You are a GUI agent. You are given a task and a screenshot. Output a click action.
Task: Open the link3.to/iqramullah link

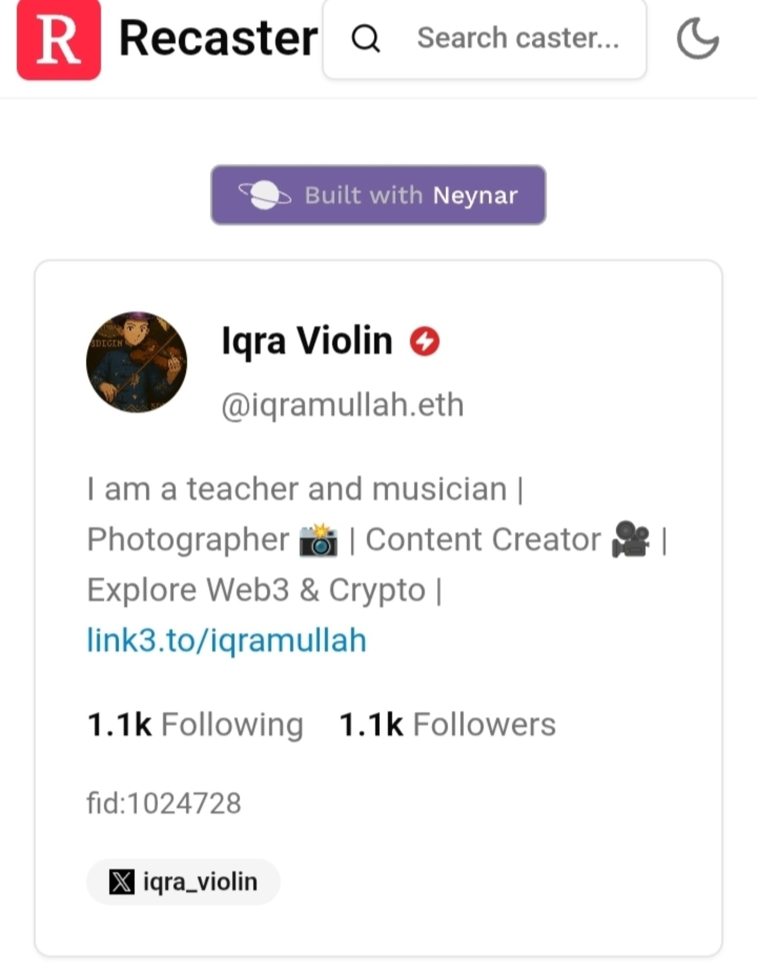(226, 640)
